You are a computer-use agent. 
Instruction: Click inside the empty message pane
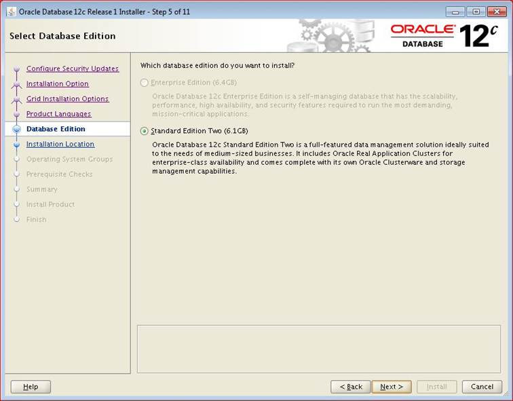click(x=319, y=349)
